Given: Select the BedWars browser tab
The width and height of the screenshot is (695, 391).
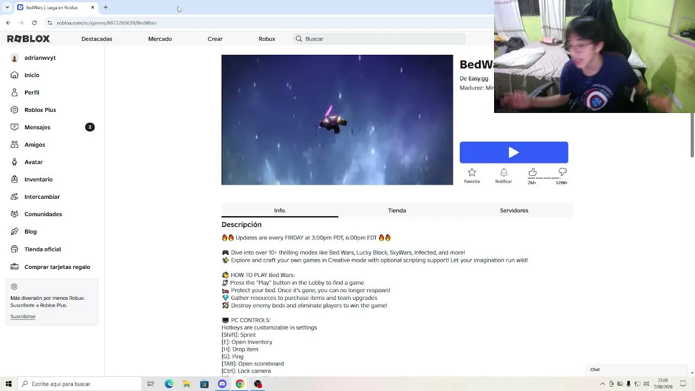Looking at the screenshot, I should pos(55,8).
